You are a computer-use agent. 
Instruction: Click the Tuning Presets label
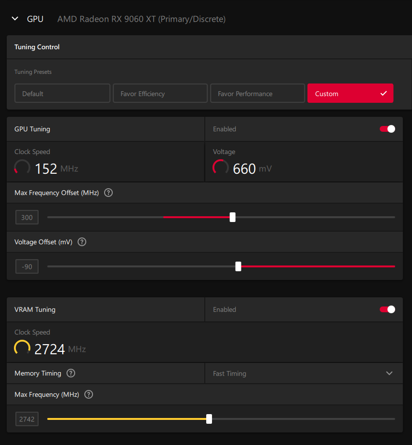tap(33, 72)
